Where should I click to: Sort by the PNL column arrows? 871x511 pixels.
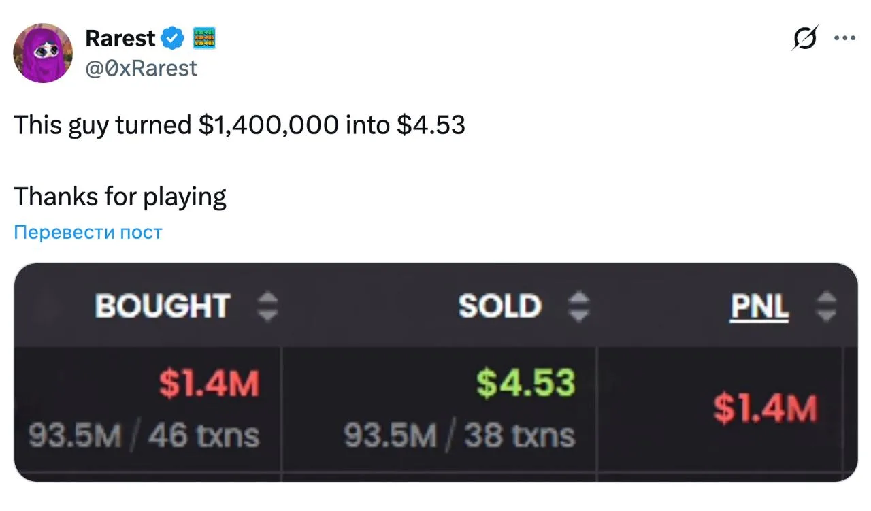click(x=825, y=306)
